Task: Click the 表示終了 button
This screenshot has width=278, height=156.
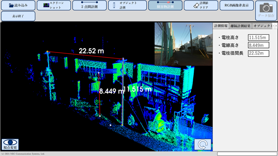Action: [18, 16]
